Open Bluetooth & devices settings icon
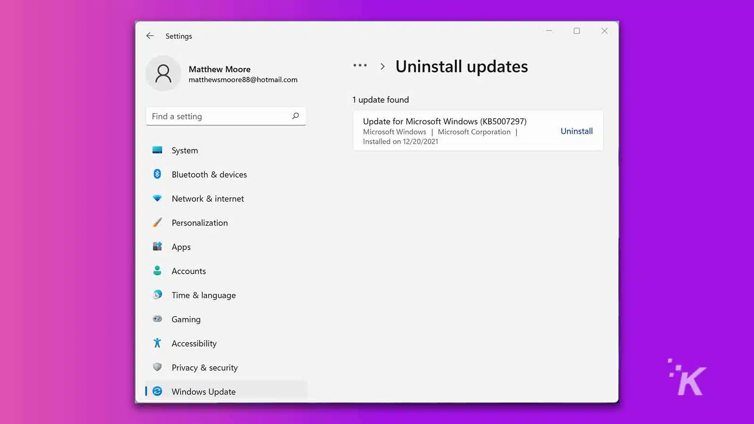754x424 pixels. (x=157, y=174)
